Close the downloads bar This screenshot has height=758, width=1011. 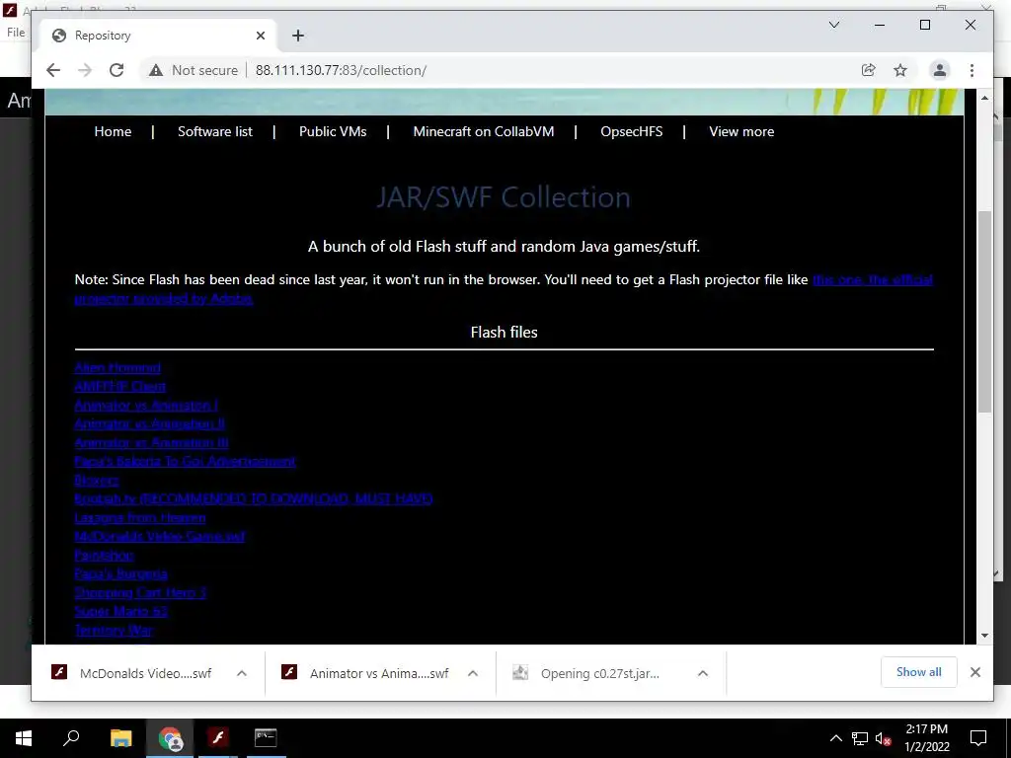975,672
